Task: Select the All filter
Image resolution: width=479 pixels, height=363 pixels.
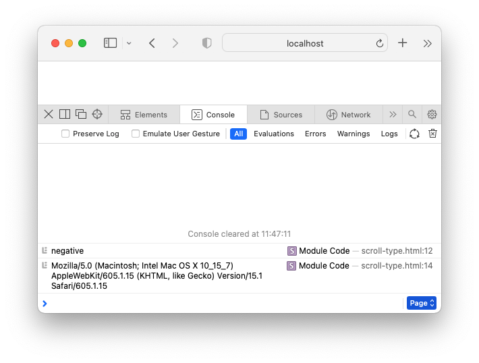Action: click(x=238, y=134)
